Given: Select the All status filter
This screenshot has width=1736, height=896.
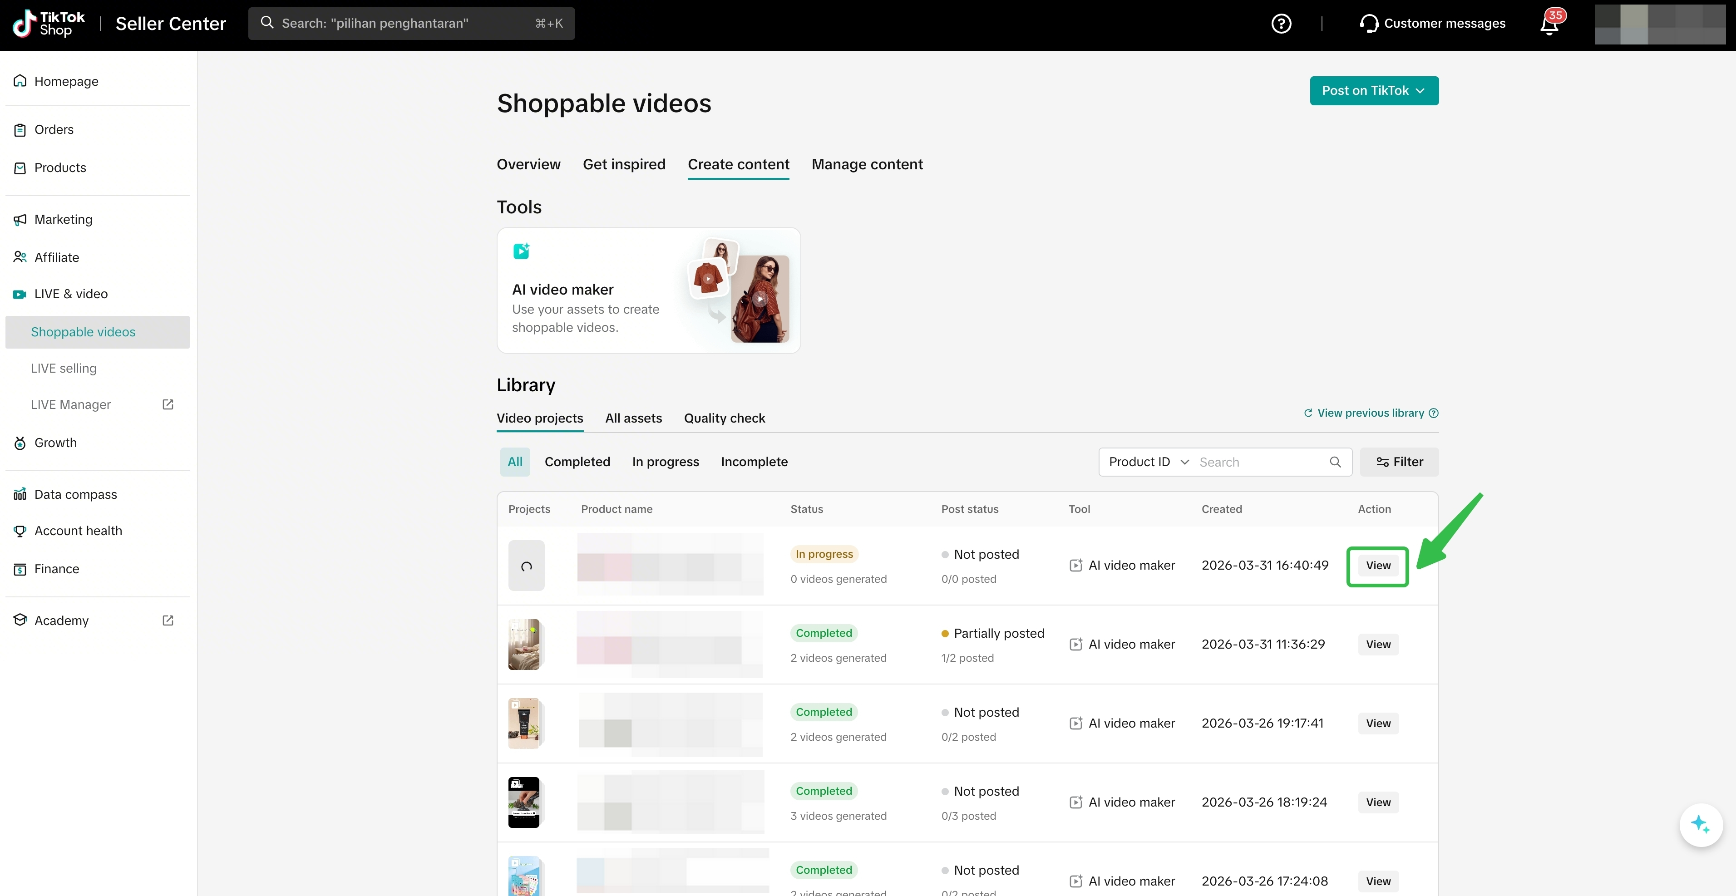Looking at the screenshot, I should tap(515, 462).
